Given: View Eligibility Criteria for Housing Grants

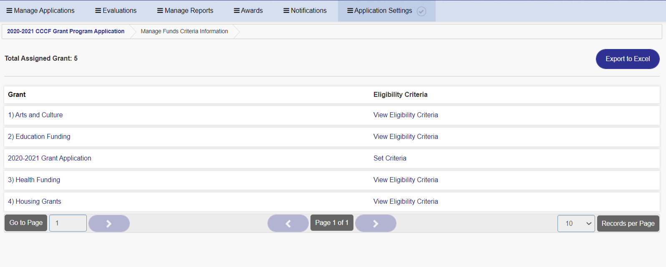Looking at the screenshot, I should pos(406,202).
